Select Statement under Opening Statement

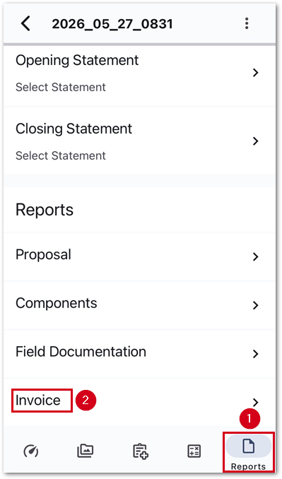click(61, 88)
